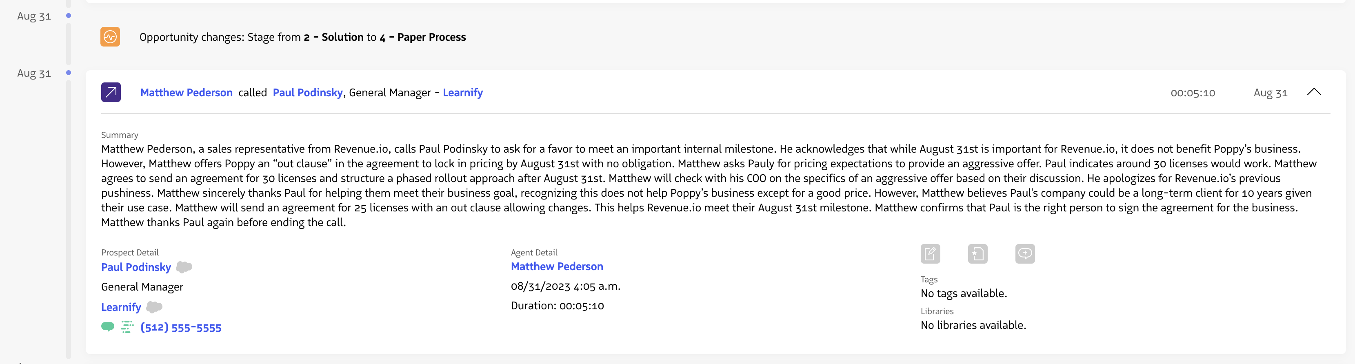
Task: Open Matthew Pederson under Agent Detail
Action: pos(557,267)
